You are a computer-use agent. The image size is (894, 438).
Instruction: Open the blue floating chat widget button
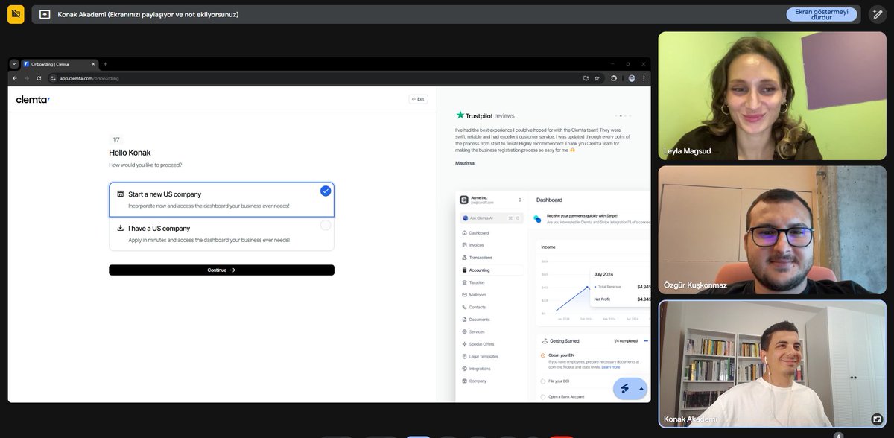(x=625, y=388)
